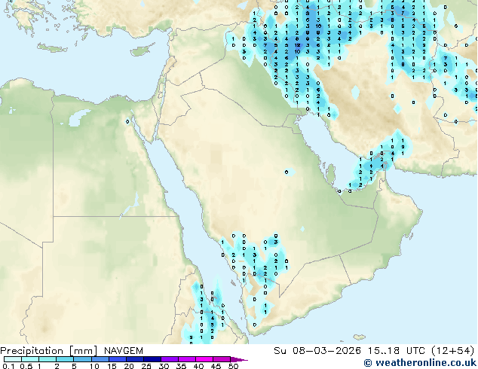Click the legend scale label '15'
Viewport: 478px width, 369px height.
tap(112, 366)
